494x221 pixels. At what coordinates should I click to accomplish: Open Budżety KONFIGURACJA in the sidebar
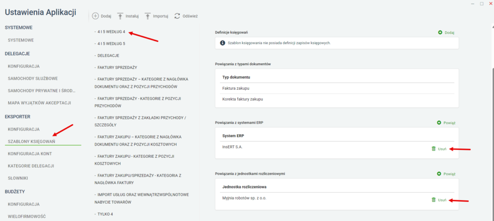24,204
